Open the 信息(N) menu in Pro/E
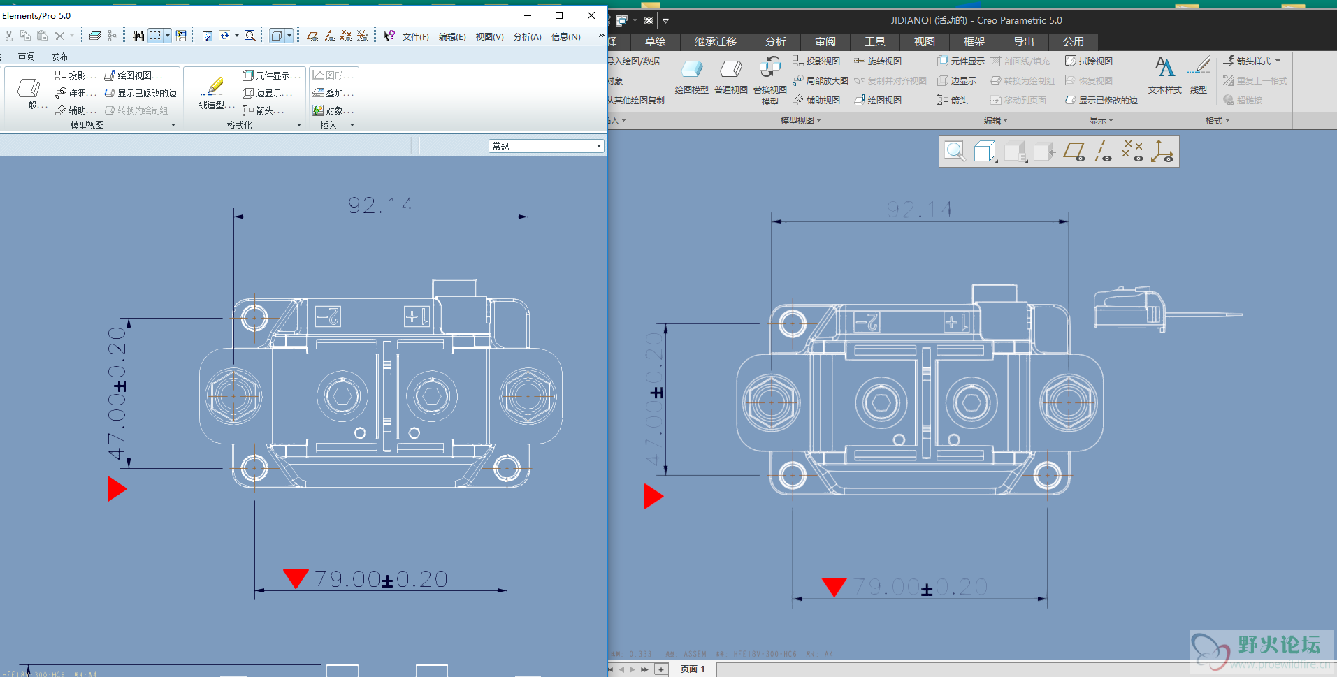The height and width of the screenshot is (677, 1337). (x=565, y=37)
